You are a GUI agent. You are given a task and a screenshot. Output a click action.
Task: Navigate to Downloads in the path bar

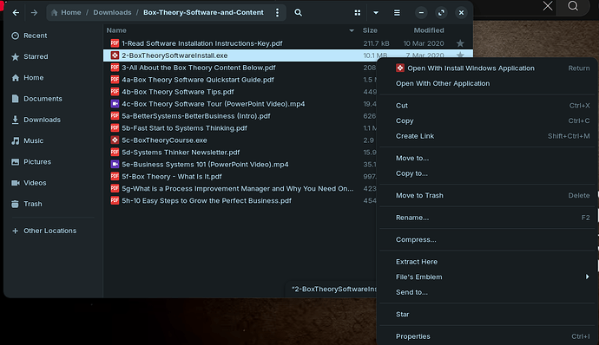pos(112,13)
